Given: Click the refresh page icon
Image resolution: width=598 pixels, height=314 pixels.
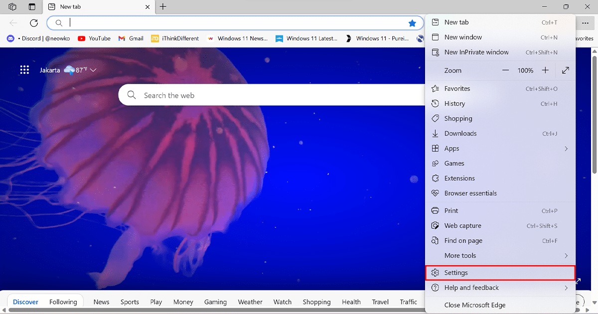Looking at the screenshot, I should pos(34,23).
